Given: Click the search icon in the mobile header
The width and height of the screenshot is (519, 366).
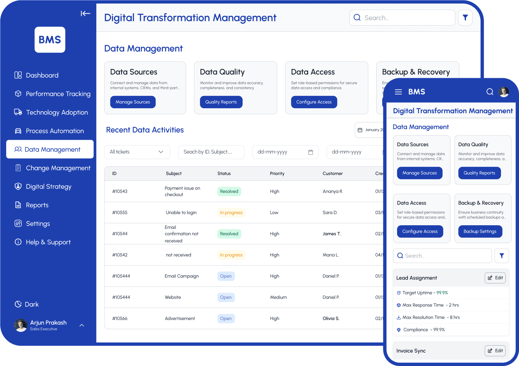Looking at the screenshot, I should coord(490,92).
